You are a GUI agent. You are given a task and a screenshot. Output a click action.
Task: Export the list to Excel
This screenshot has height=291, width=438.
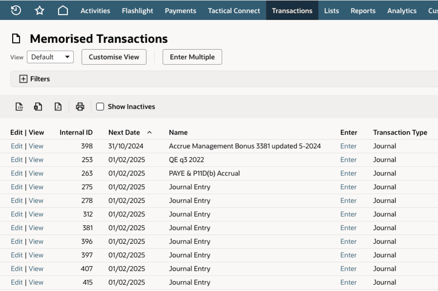click(x=38, y=107)
